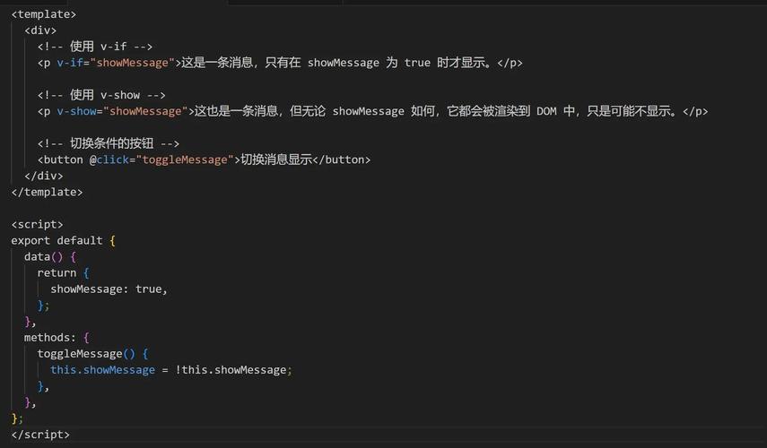767x448 pixels.
Task: Click the closing </button> tag
Action: pos(342,159)
